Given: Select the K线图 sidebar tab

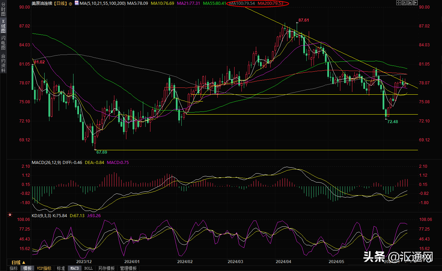Looking at the screenshot, I should point(3,26).
